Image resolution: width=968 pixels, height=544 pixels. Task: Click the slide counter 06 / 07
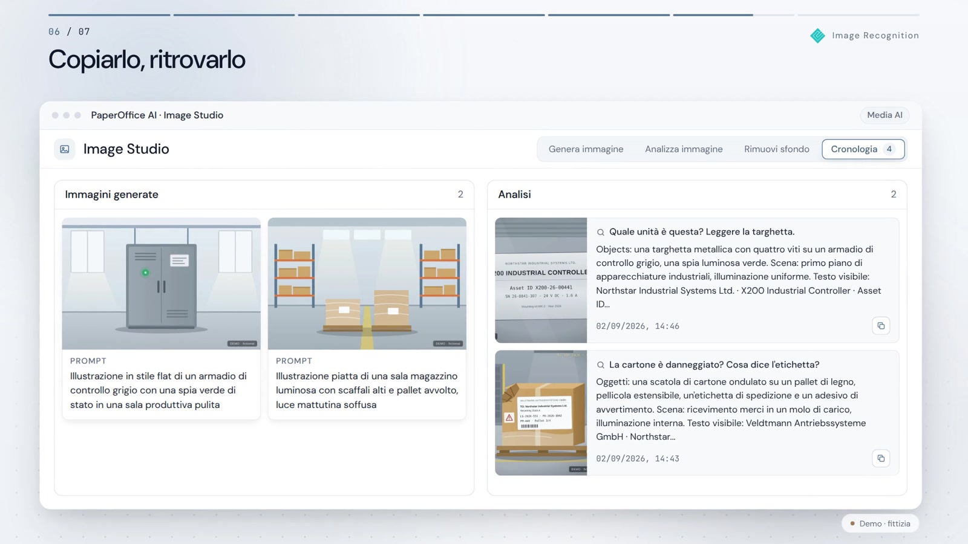point(69,31)
